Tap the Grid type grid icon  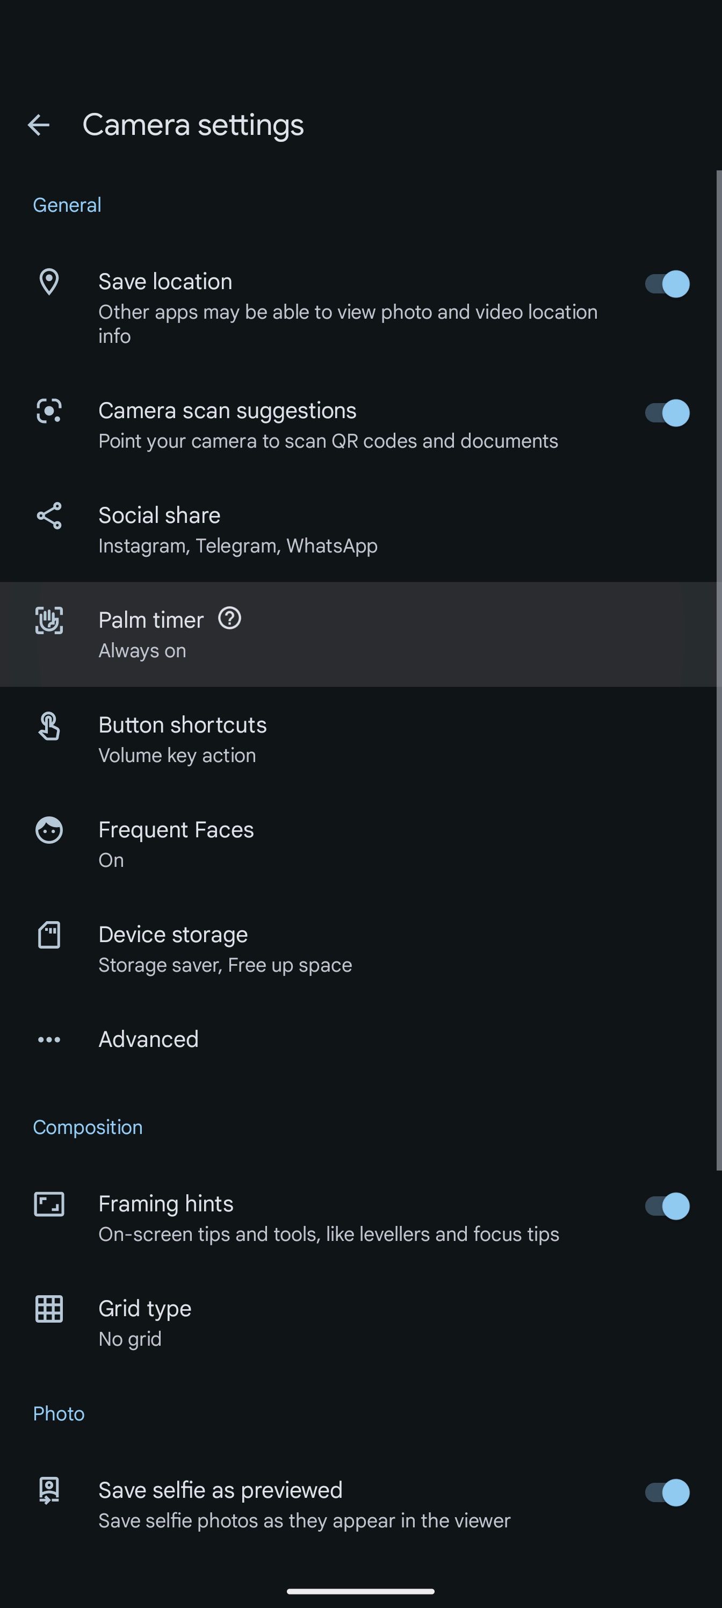pos(49,1309)
